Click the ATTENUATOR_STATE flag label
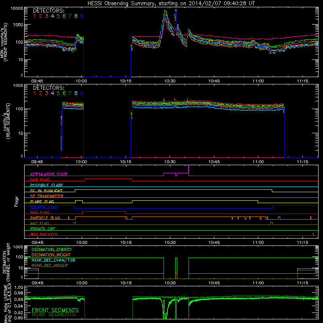323x323 pixels. tap(49, 174)
